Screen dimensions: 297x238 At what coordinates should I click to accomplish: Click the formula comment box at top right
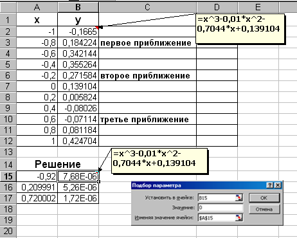pos(240,28)
